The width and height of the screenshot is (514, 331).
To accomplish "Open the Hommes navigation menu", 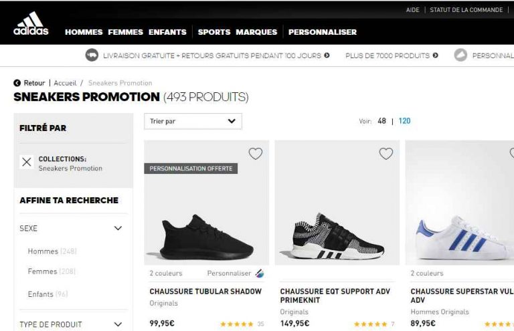I will (84, 32).
